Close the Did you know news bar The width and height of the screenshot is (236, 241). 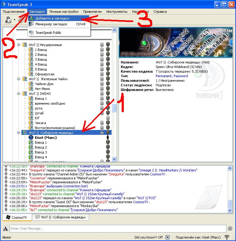tap(168, 237)
